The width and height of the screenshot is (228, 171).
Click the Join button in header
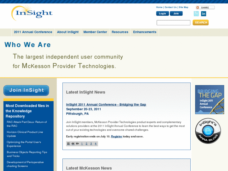click(176, 13)
